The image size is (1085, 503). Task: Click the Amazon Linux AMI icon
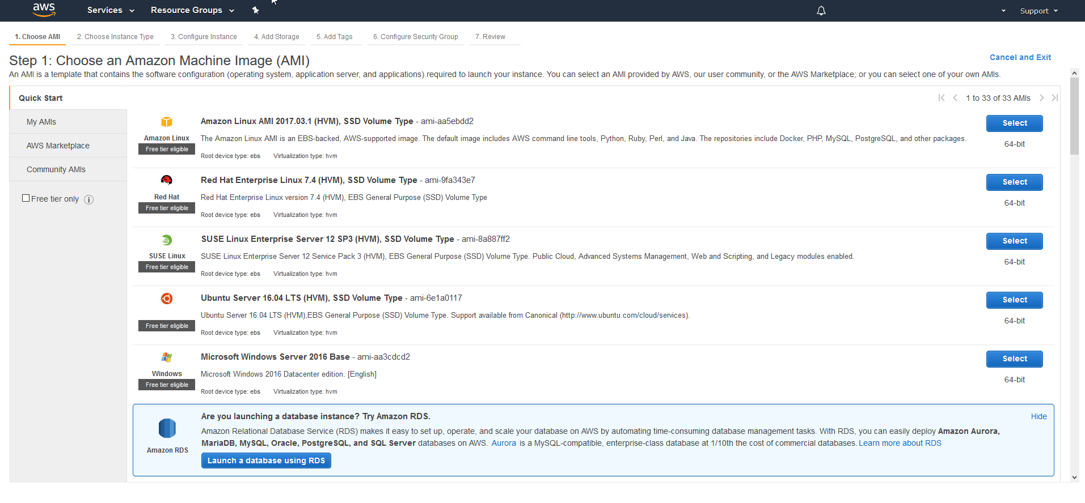coord(166,122)
